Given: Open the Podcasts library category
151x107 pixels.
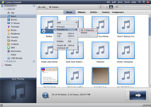Looking at the screenshot, I should 15,27.
